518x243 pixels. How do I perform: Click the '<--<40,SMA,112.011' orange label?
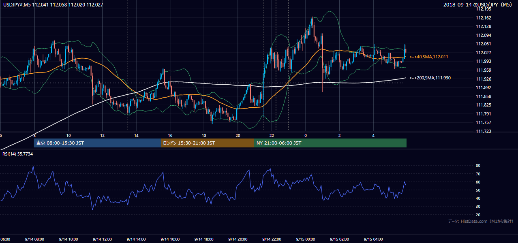tap(428, 57)
